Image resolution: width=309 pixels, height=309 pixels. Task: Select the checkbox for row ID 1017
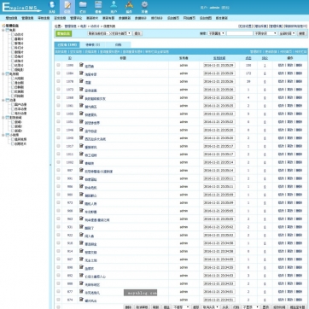click(x=58, y=146)
